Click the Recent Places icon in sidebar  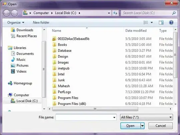pyautogui.click(x=13, y=36)
